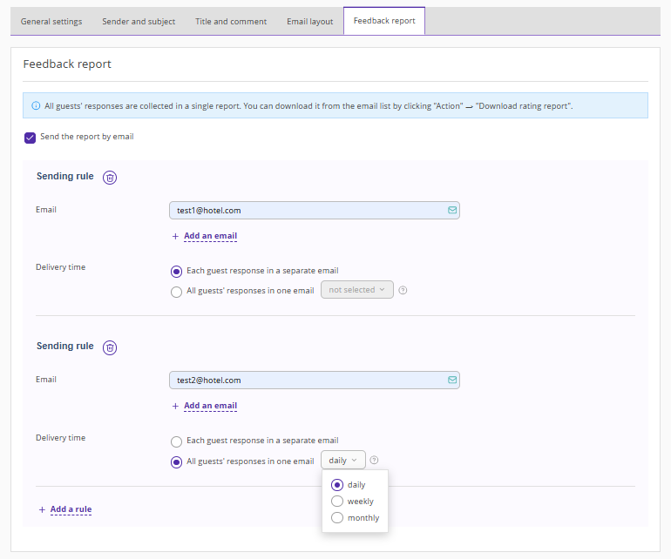Go to Sender and subject tab
Screen dimensions: 671x559
(x=139, y=22)
